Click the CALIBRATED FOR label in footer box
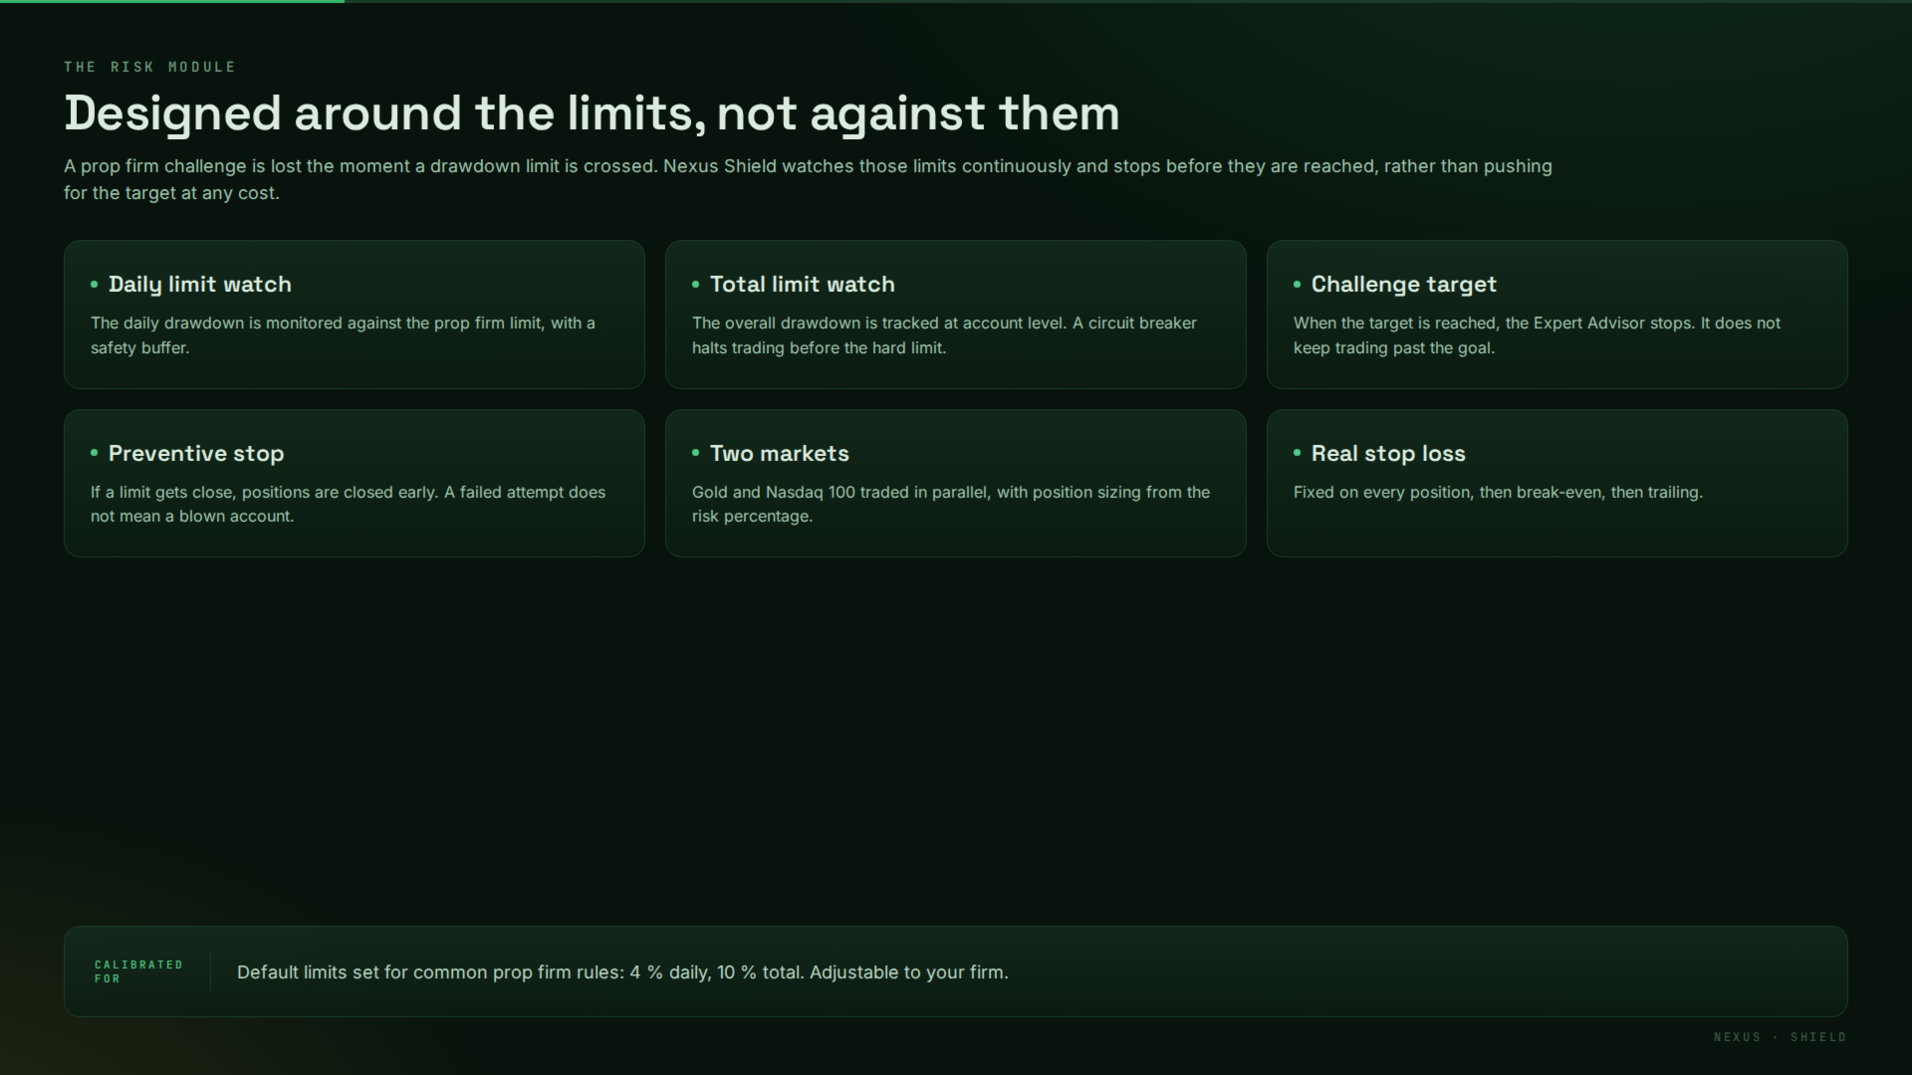Screen dimensions: 1912x1075 138,971
